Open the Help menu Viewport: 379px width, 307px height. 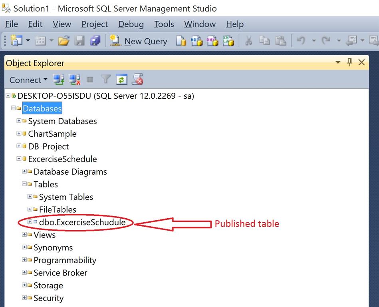235,24
